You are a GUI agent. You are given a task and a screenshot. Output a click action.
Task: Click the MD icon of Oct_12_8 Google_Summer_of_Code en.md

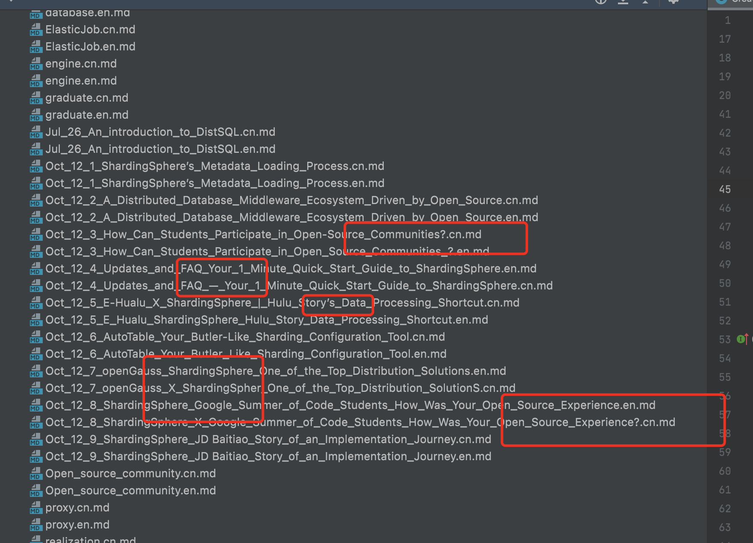(x=36, y=405)
